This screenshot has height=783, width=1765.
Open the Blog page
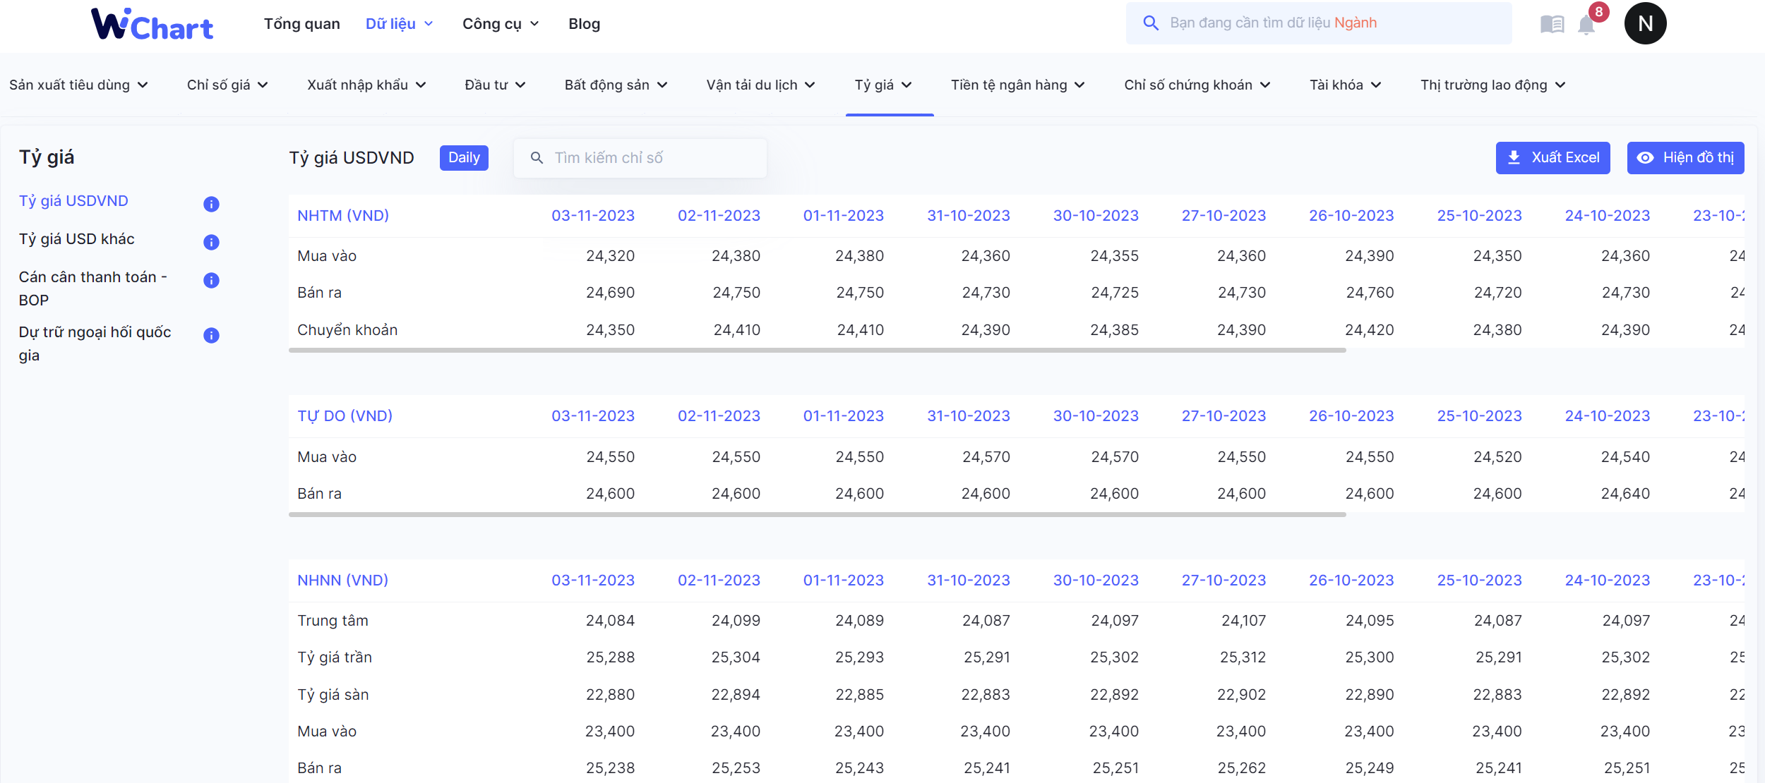click(584, 24)
